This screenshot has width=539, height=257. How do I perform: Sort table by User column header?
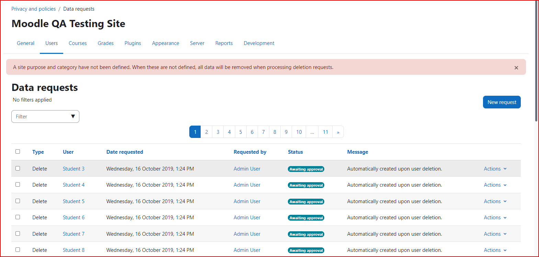click(x=68, y=152)
